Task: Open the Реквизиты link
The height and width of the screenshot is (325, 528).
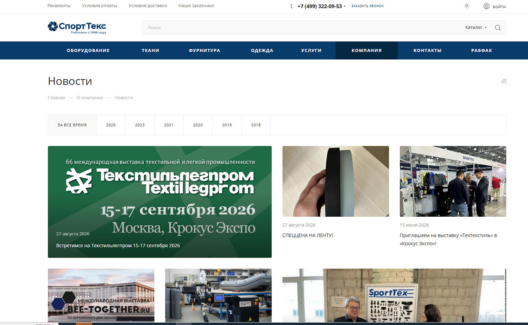Action: (59, 6)
